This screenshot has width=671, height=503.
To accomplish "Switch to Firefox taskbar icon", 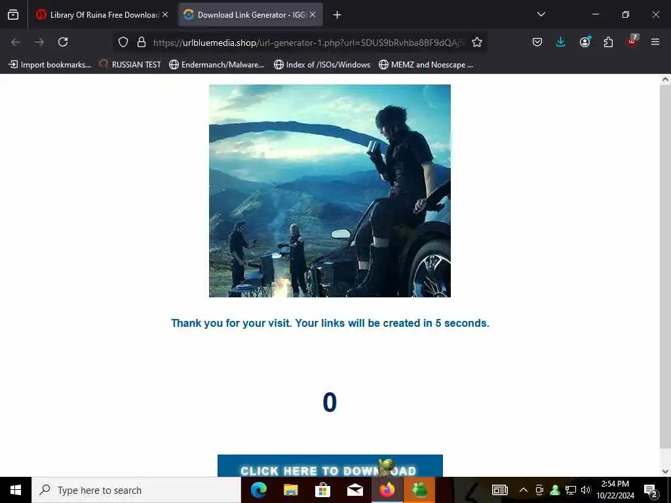I will click(x=387, y=490).
